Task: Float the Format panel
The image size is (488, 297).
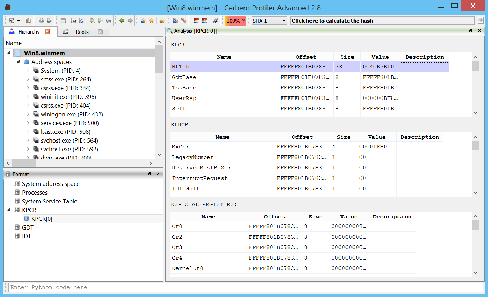Action: 150,174
